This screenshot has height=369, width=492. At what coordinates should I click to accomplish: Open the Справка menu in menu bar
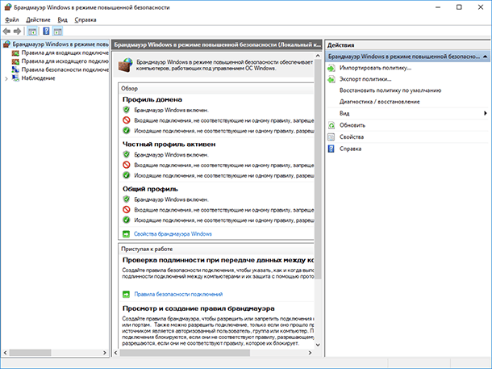(x=85, y=20)
